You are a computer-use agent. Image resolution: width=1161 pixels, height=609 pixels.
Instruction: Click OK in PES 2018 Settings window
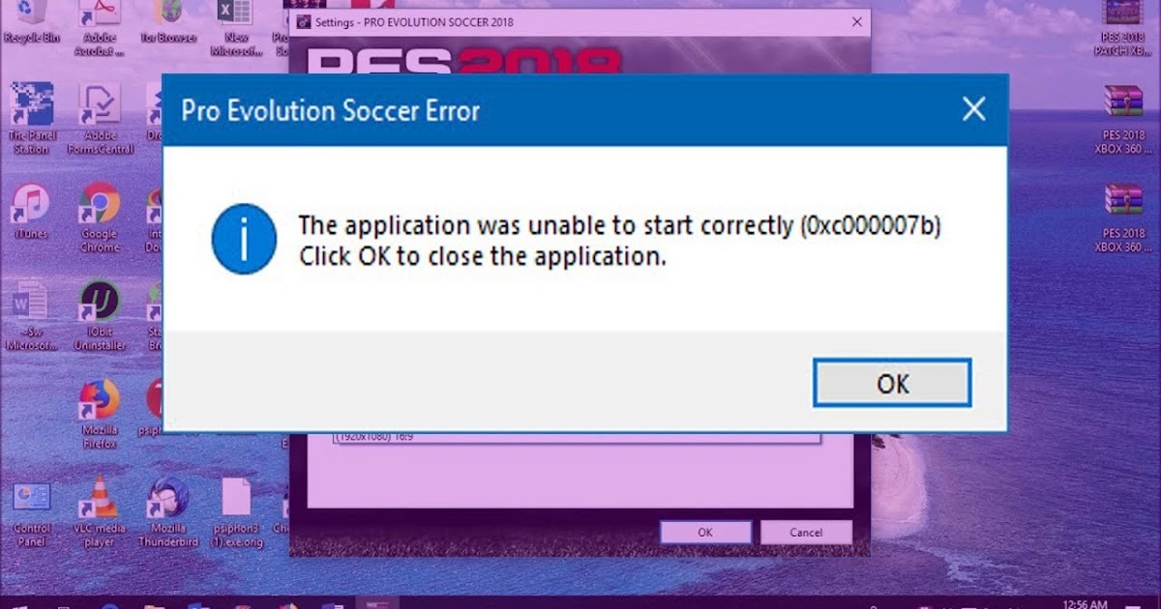pyautogui.click(x=705, y=533)
